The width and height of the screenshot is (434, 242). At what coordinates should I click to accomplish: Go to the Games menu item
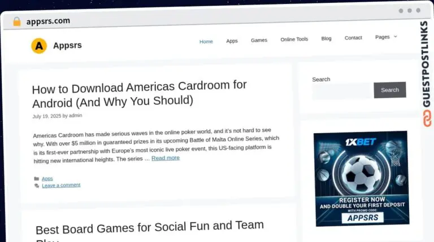click(x=259, y=40)
